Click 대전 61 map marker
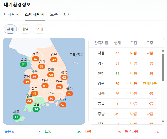The height and width of the screenshot is (139, 167). click(x=45, y=86)
